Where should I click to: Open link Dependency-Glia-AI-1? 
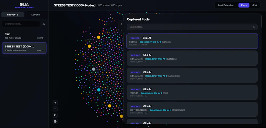pyautogui.click(x=156, y=59)
